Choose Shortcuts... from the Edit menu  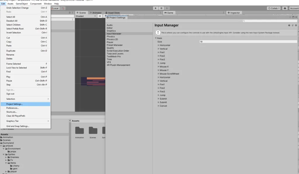pyautogui.click(x=26, y=112)
